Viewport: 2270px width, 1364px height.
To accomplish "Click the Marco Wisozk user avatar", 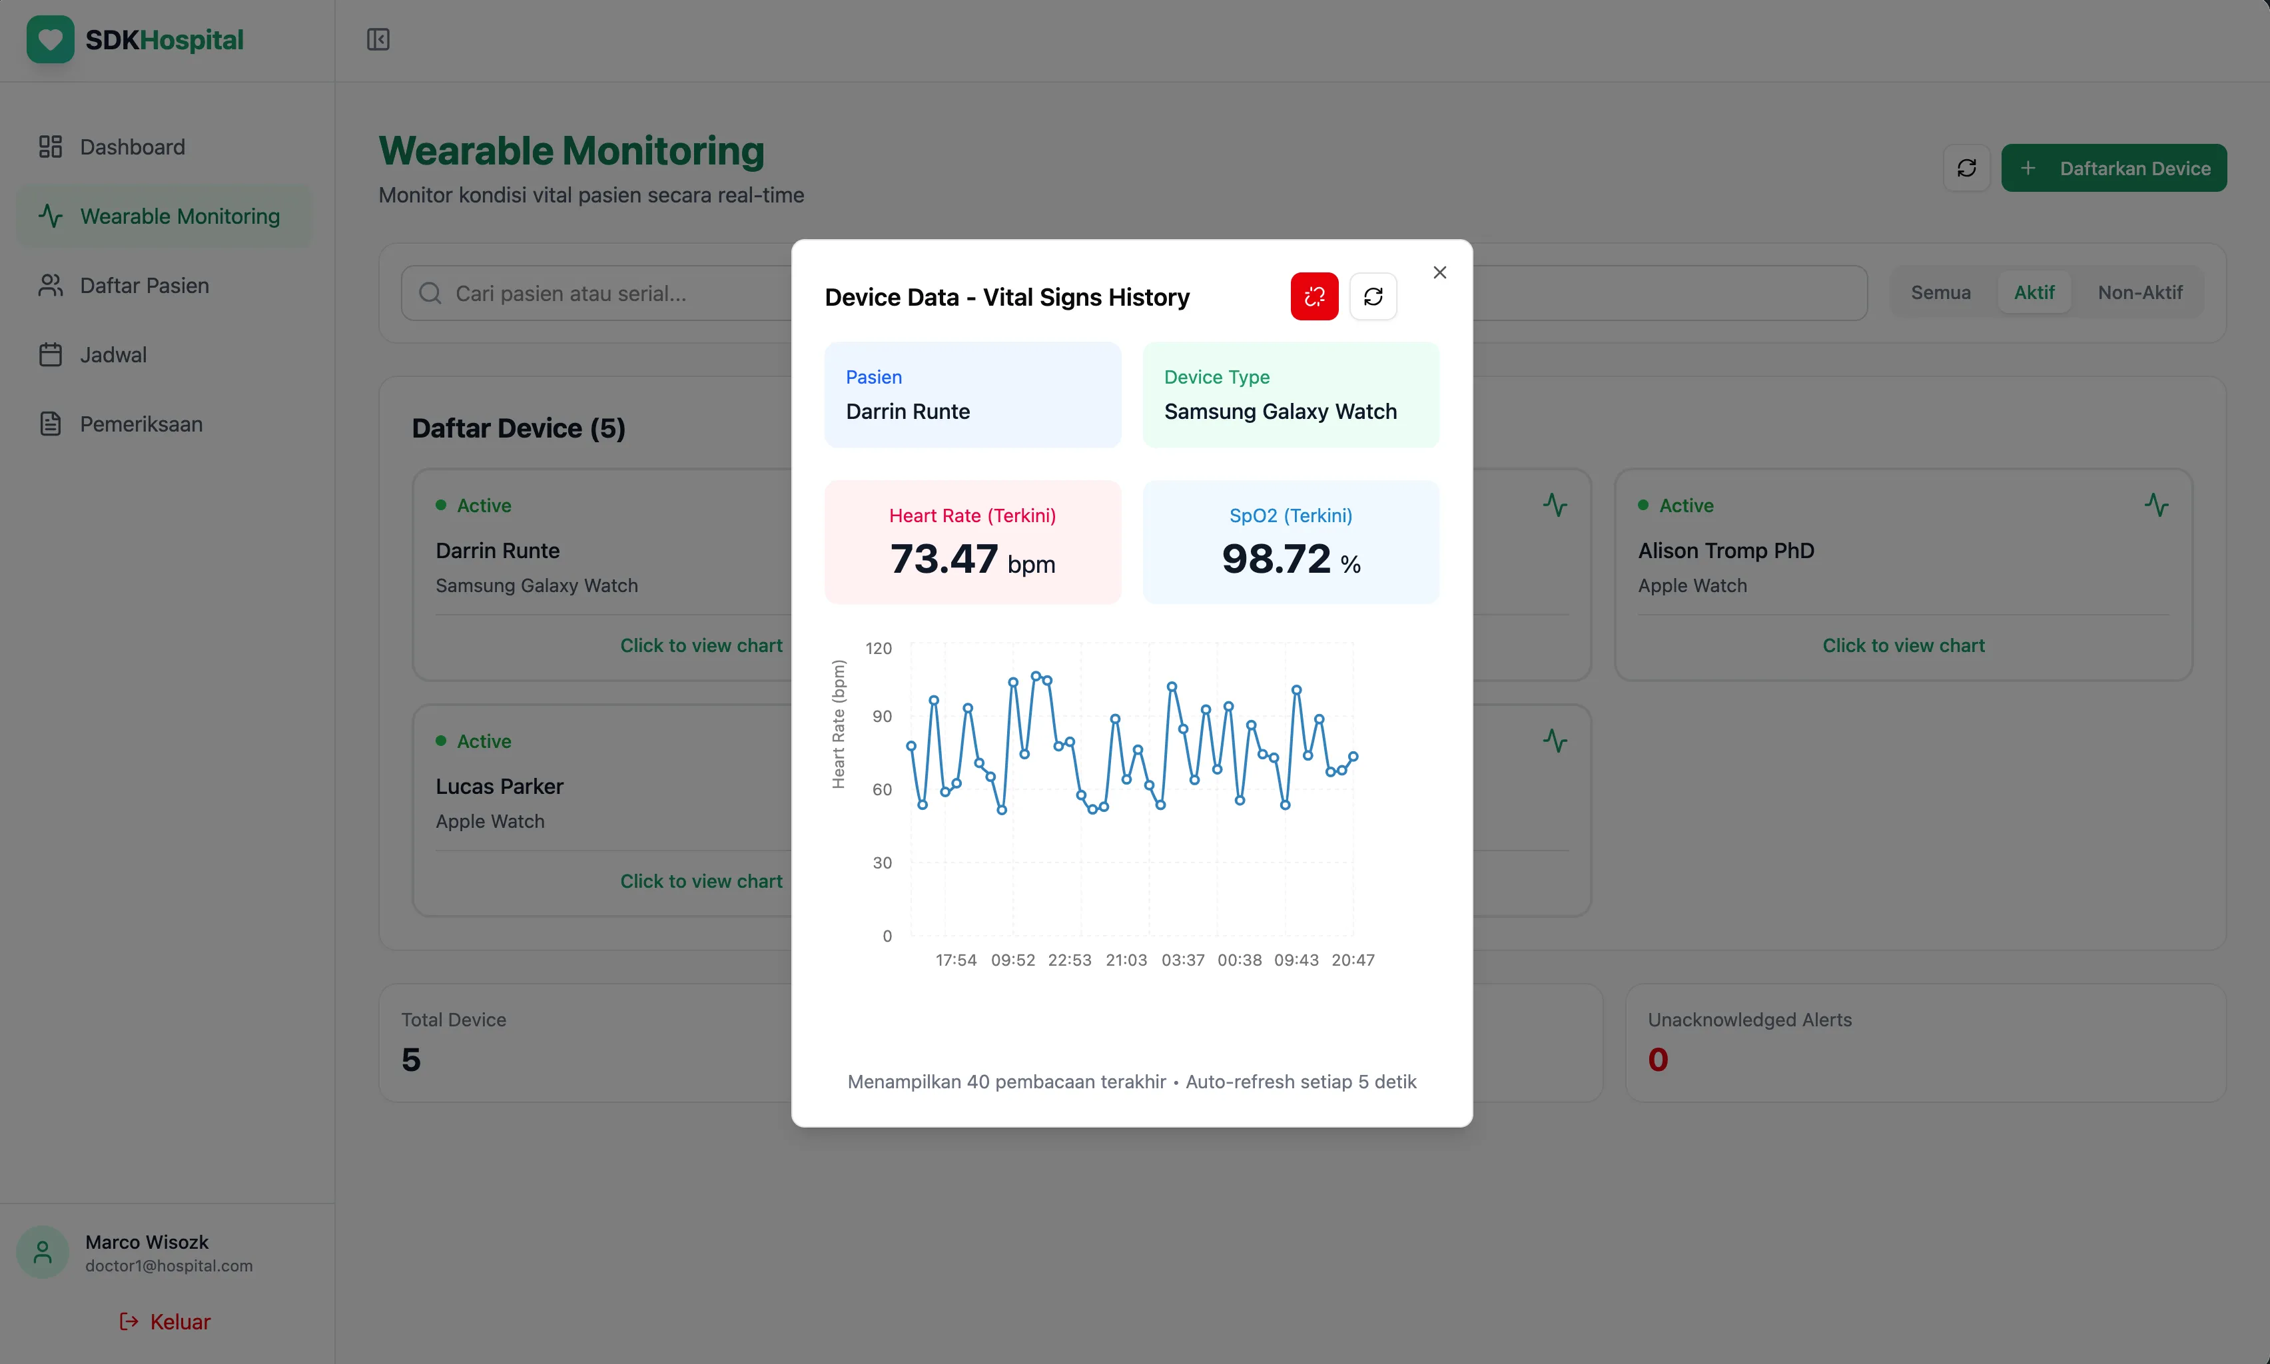I will pyautogui.click(x=42, y=1252).
